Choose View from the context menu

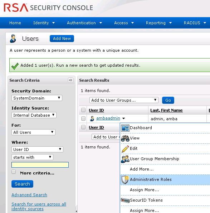pyautogui.click(x=165, y=138)
